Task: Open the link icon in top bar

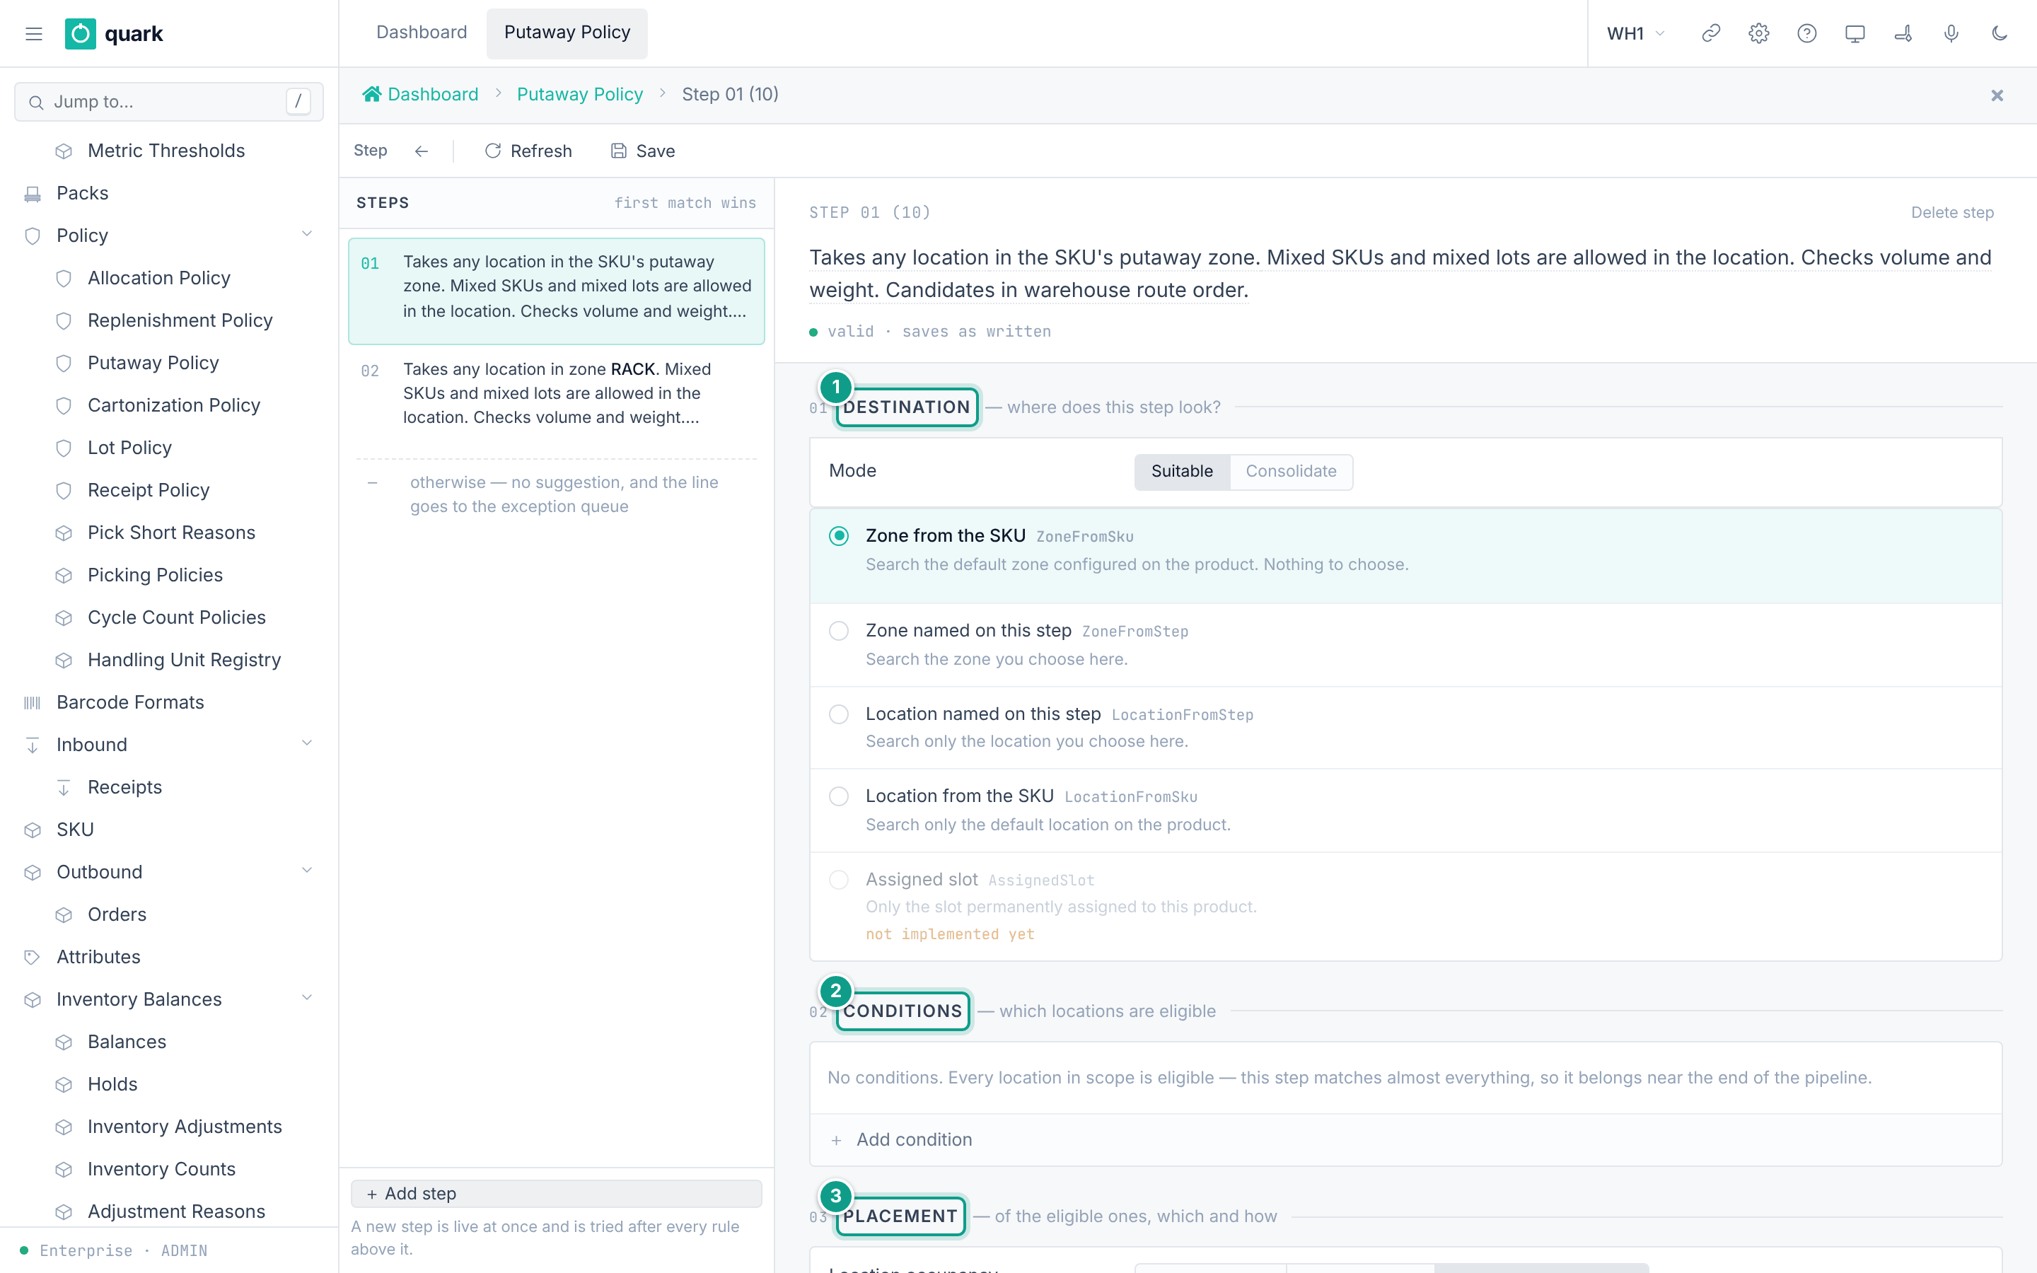Action: point(1710,34)
